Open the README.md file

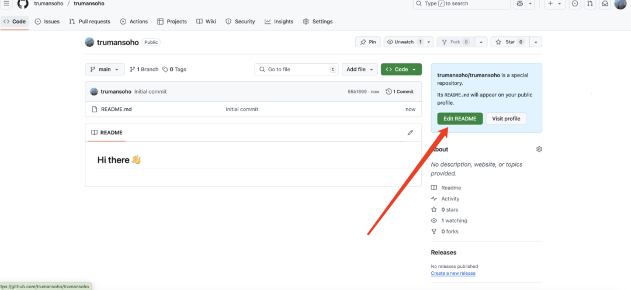click(116, 109)
